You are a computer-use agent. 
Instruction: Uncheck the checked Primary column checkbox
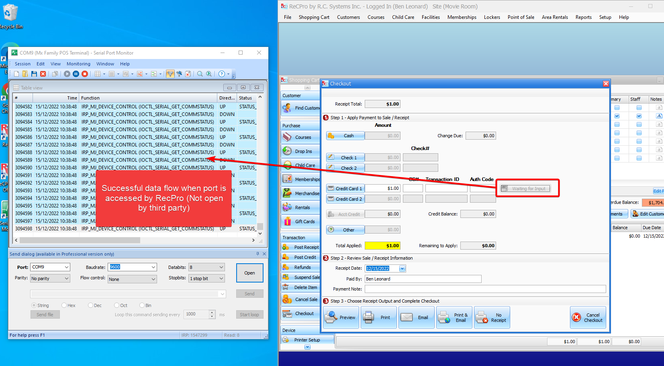point(617,116)
